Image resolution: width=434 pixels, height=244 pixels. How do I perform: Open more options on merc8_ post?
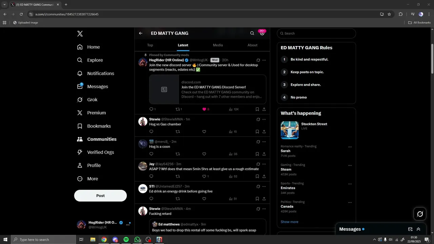(x=264, y=142)
